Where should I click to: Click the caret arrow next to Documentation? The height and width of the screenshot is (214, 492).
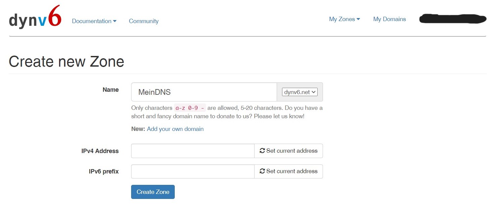115,21
